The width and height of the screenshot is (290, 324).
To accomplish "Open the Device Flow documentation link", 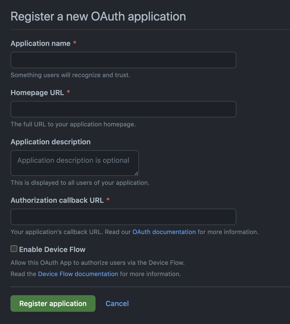I will 78,274.
